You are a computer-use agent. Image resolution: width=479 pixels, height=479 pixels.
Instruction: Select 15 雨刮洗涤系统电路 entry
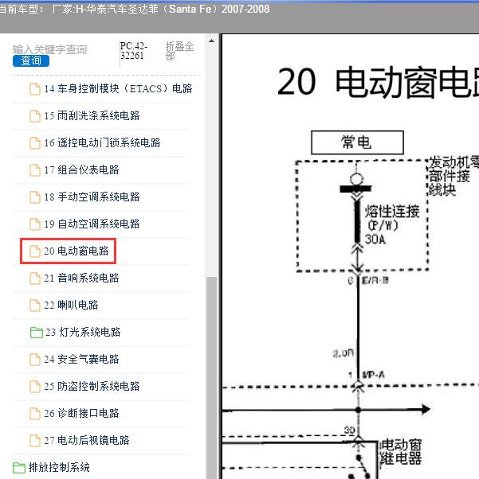pyautogui.click(x=92, y=116)
